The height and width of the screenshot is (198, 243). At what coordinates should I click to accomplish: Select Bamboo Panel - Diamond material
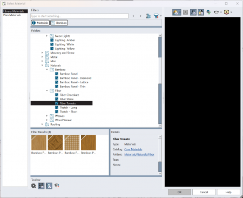pos(76,78)
